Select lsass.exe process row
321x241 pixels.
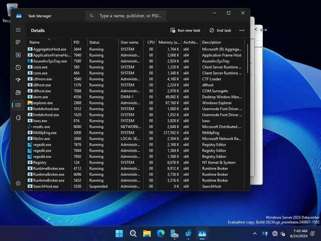135,121
